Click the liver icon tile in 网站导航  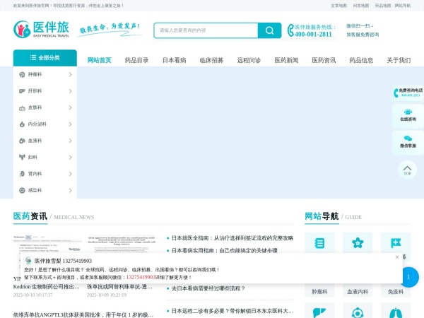(x=319, y=312)
